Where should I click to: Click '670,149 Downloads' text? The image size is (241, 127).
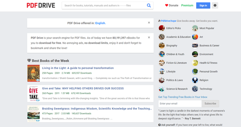pyautogui.click(x=81, y=93)
